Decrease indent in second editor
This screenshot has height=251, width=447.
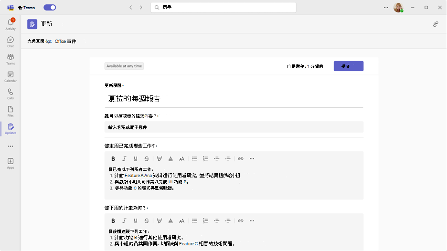coord(217,221)
